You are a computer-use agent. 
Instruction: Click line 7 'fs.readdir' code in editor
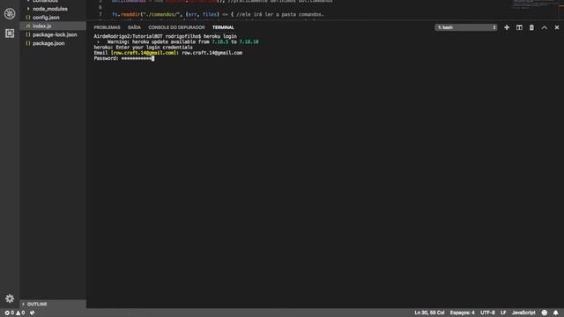point(218,14)
